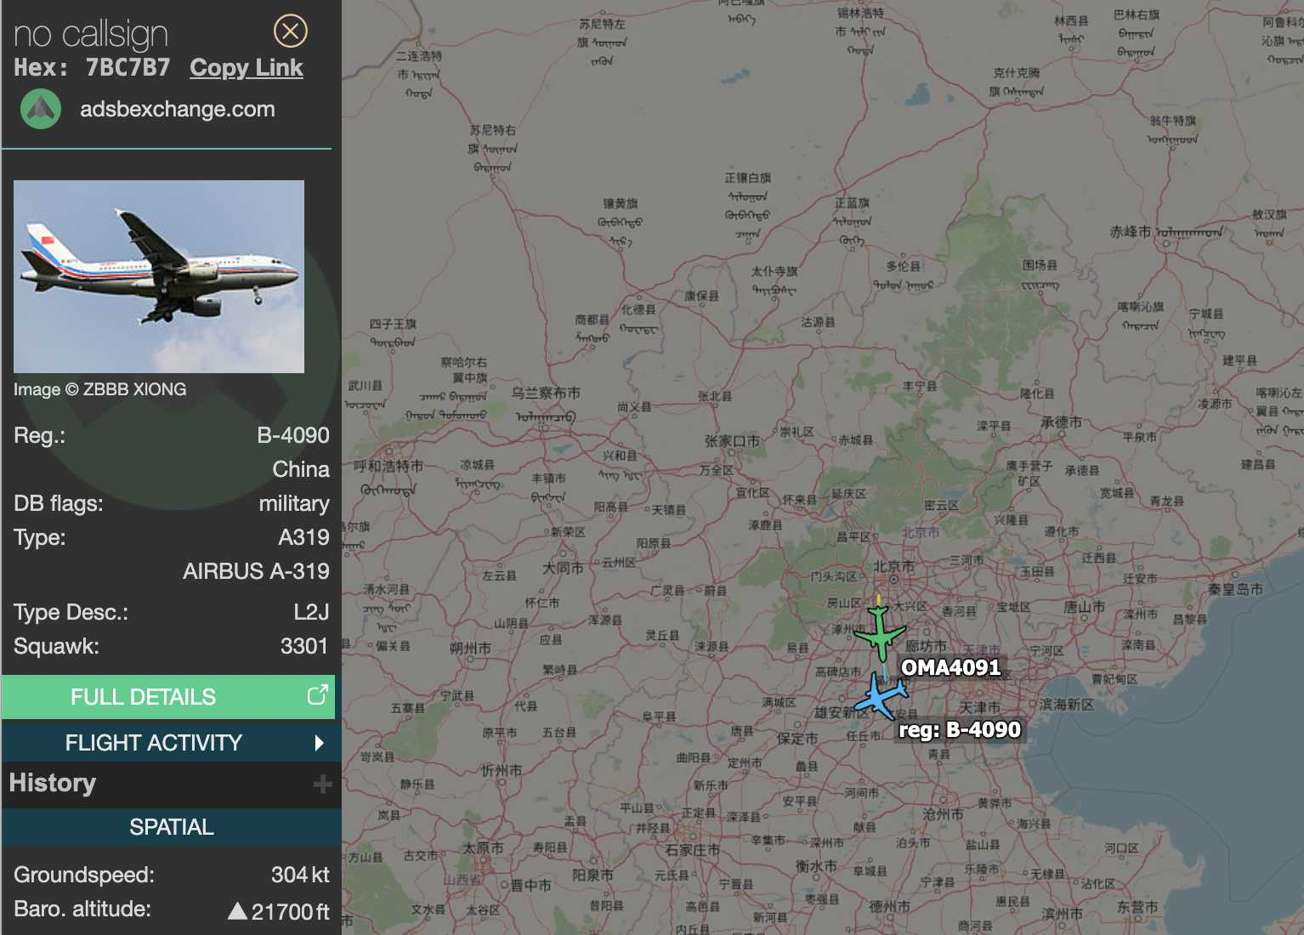The width and height of the screenshot is (1304, 935).
Task: Click the hex code 7BC7B7
Action: coord(128,68)
